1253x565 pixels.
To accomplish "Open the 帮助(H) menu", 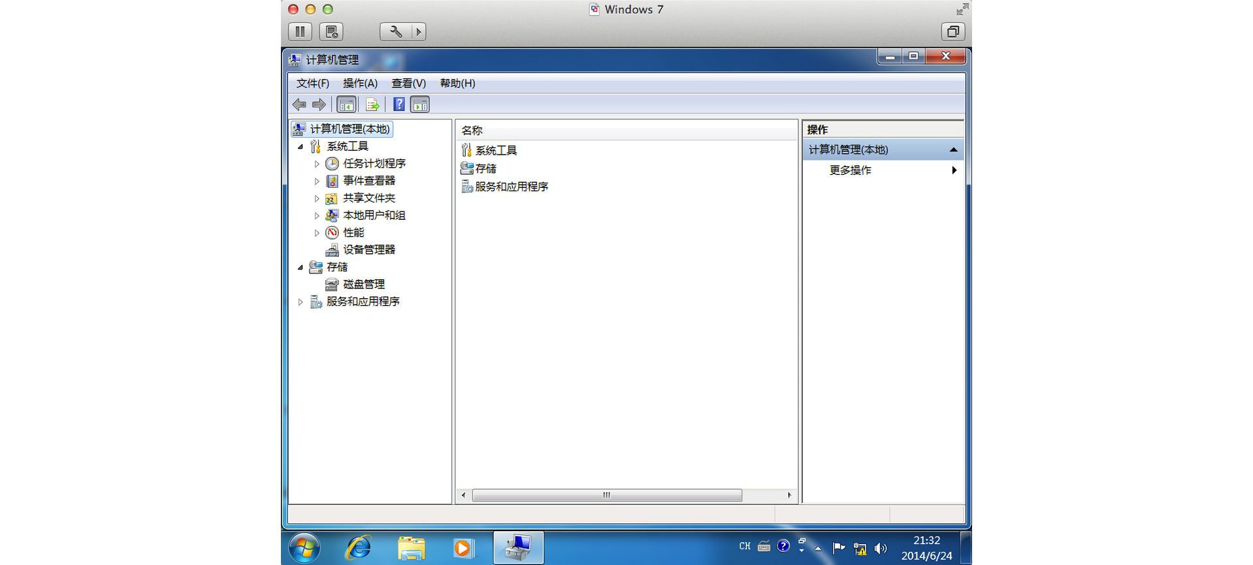I will [457, 83].
